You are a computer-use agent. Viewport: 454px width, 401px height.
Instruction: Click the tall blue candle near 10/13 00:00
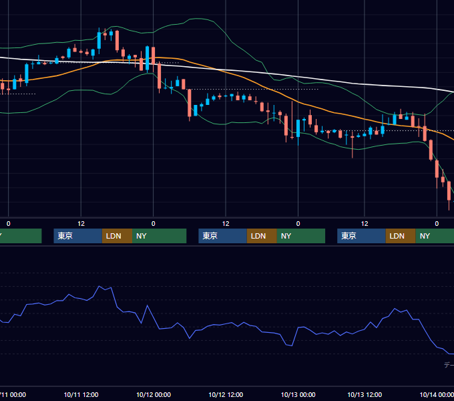(298, 128)
